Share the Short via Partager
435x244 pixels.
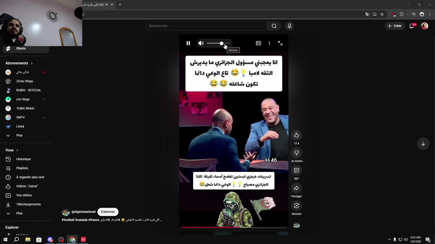[296, 188]
